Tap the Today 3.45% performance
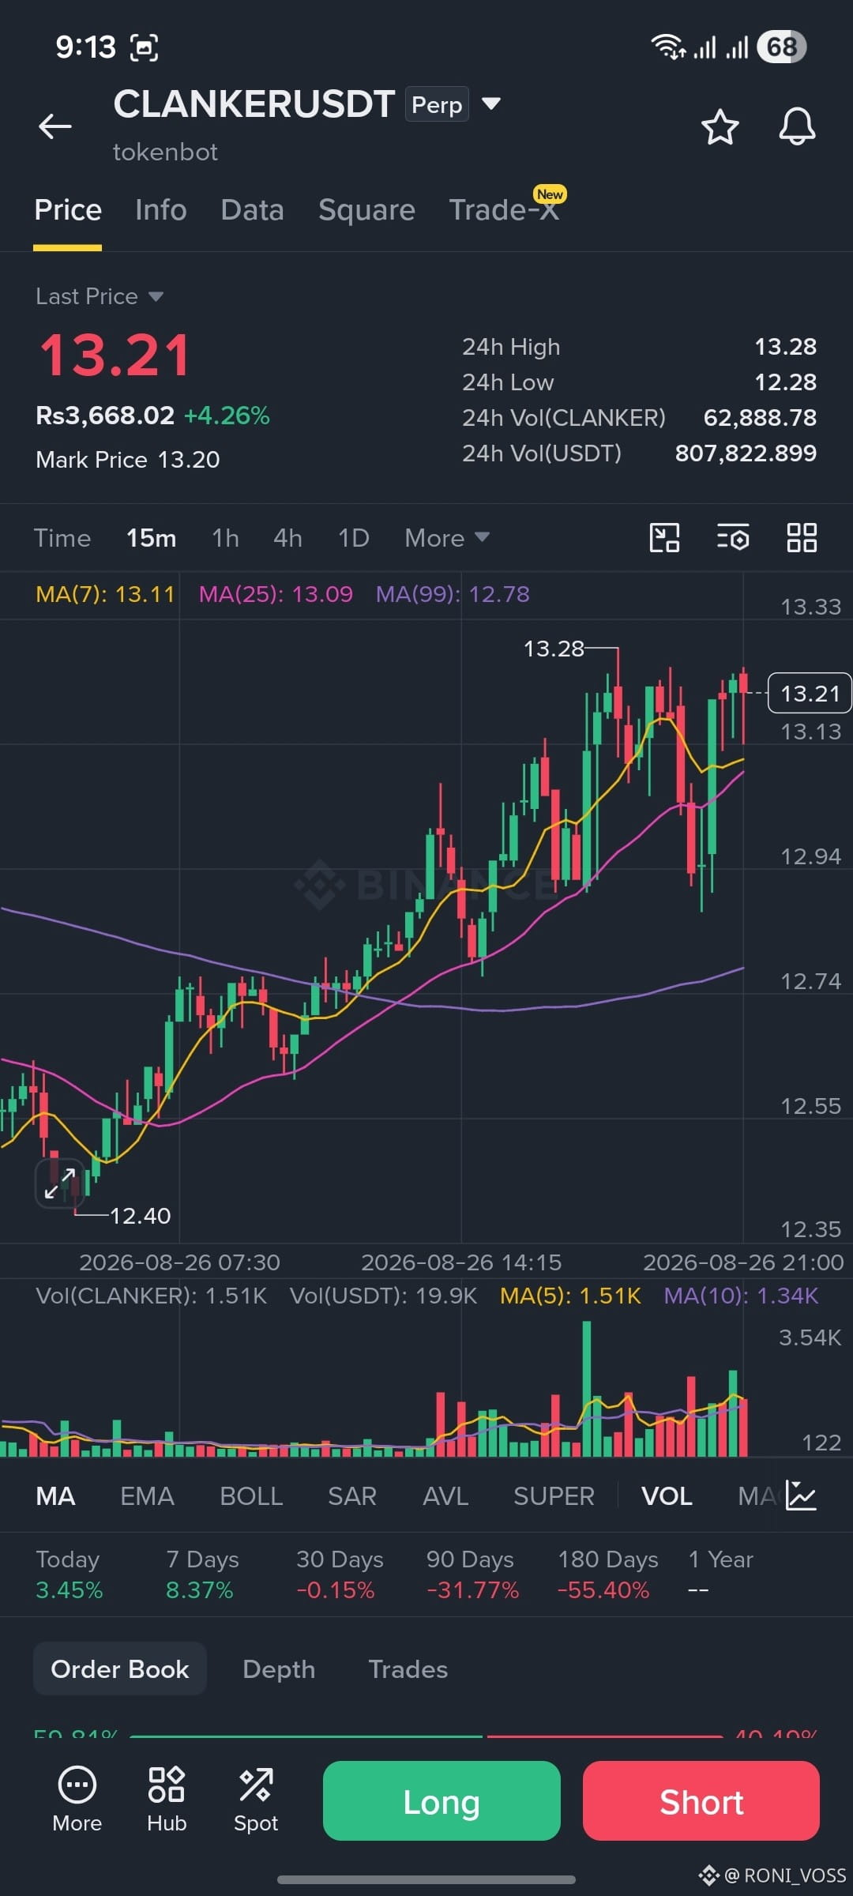 click(70, 1574)
